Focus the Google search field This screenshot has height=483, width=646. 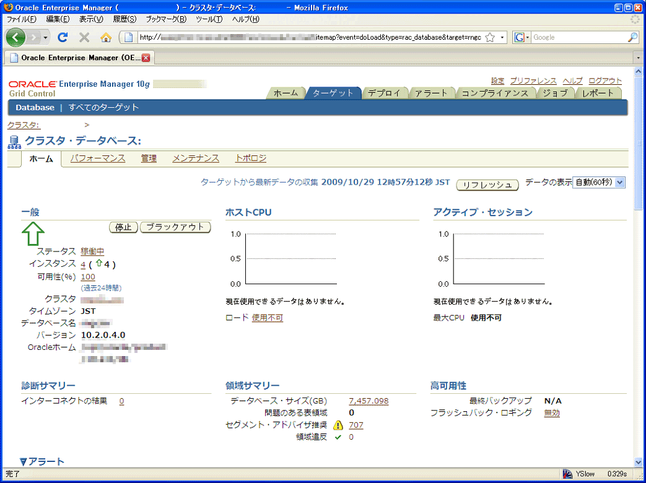[579, 38]
